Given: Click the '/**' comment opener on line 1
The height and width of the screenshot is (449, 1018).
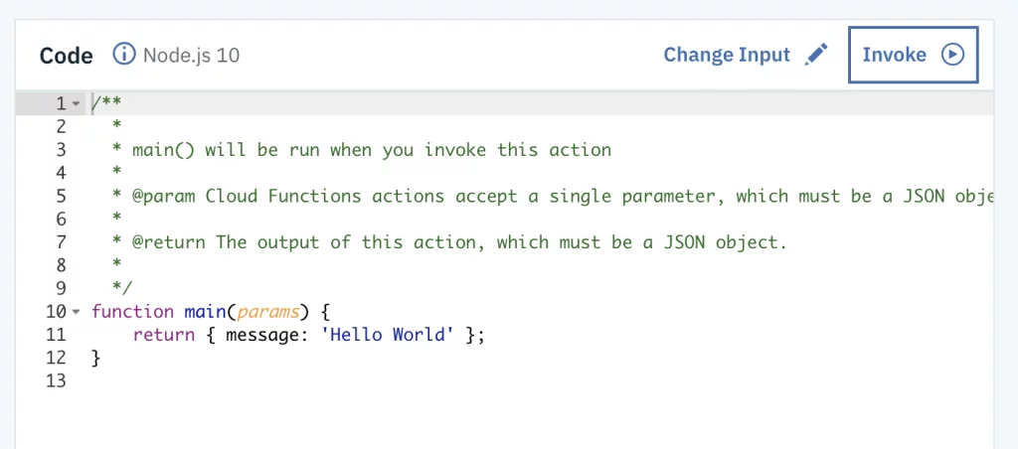Looking at the screenshot, I should pyautogui.click(x=106, y=103).
